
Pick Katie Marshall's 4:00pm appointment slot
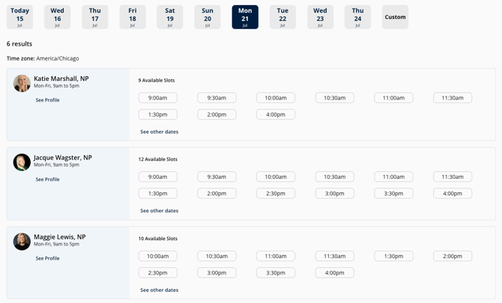coord(276,114)
